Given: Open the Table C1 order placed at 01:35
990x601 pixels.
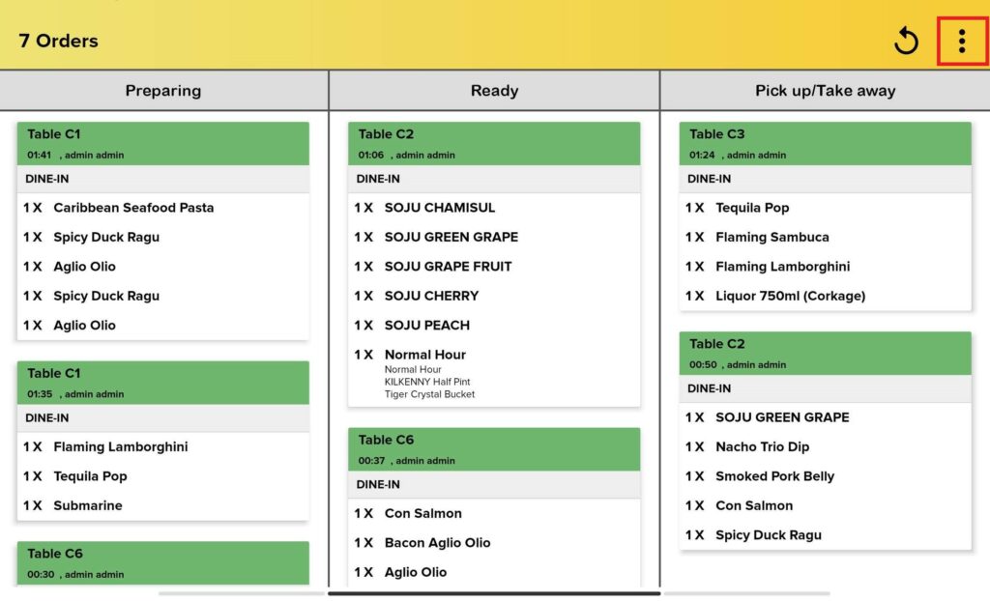Looking at the screenshot, I should coord(162,383).
